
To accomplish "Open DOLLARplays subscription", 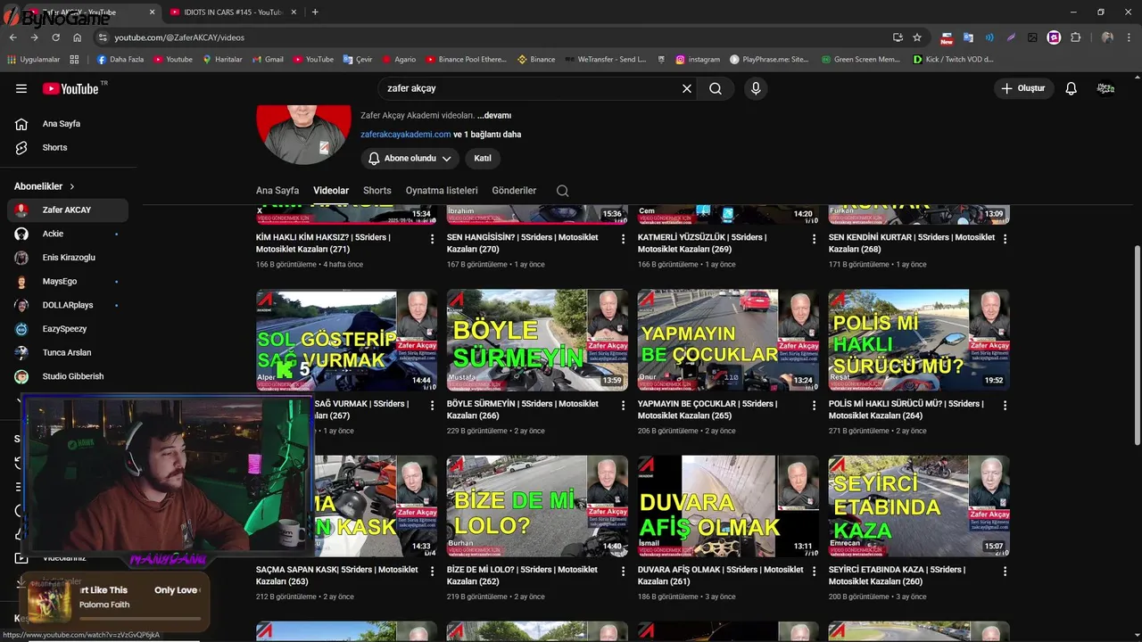I will (67, 305).
